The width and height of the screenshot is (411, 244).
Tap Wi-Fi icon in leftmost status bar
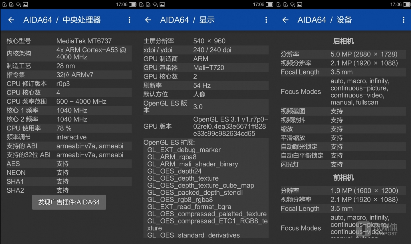(18, 5)
